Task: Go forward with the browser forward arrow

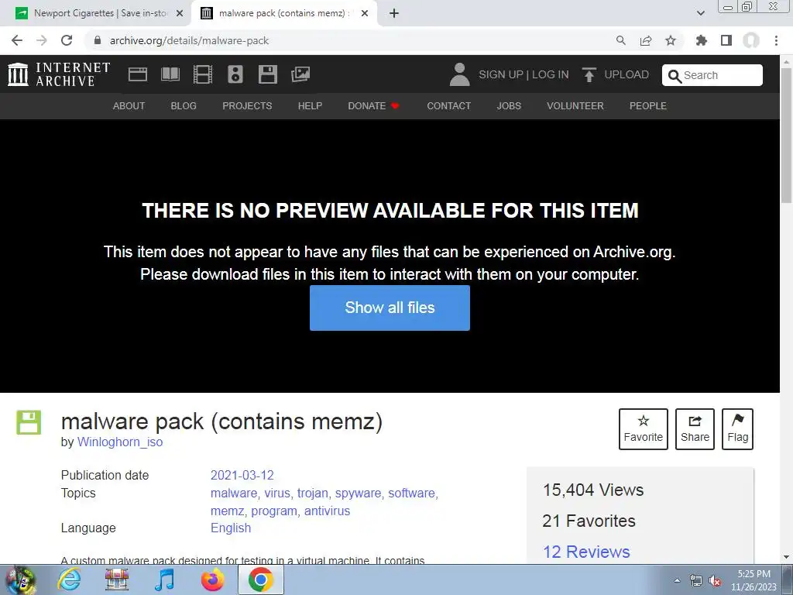Action: (42, 40)
